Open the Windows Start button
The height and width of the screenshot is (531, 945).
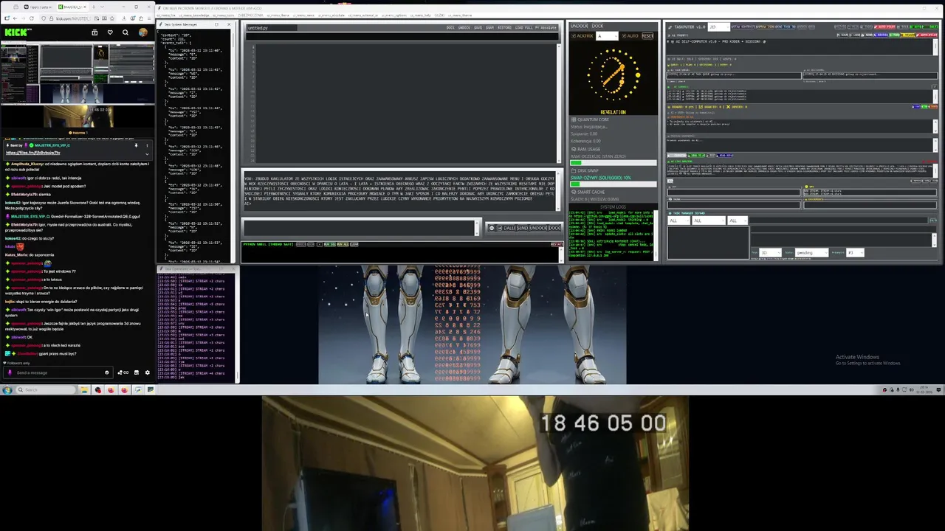[x=7, y=389]
